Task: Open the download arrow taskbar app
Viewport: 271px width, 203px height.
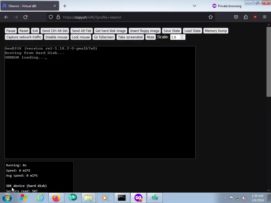Action: coord(155,198)
